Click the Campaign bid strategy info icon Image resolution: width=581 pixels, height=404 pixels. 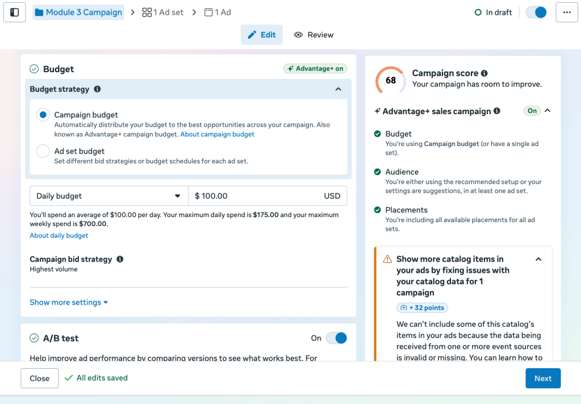pos(120,259)
